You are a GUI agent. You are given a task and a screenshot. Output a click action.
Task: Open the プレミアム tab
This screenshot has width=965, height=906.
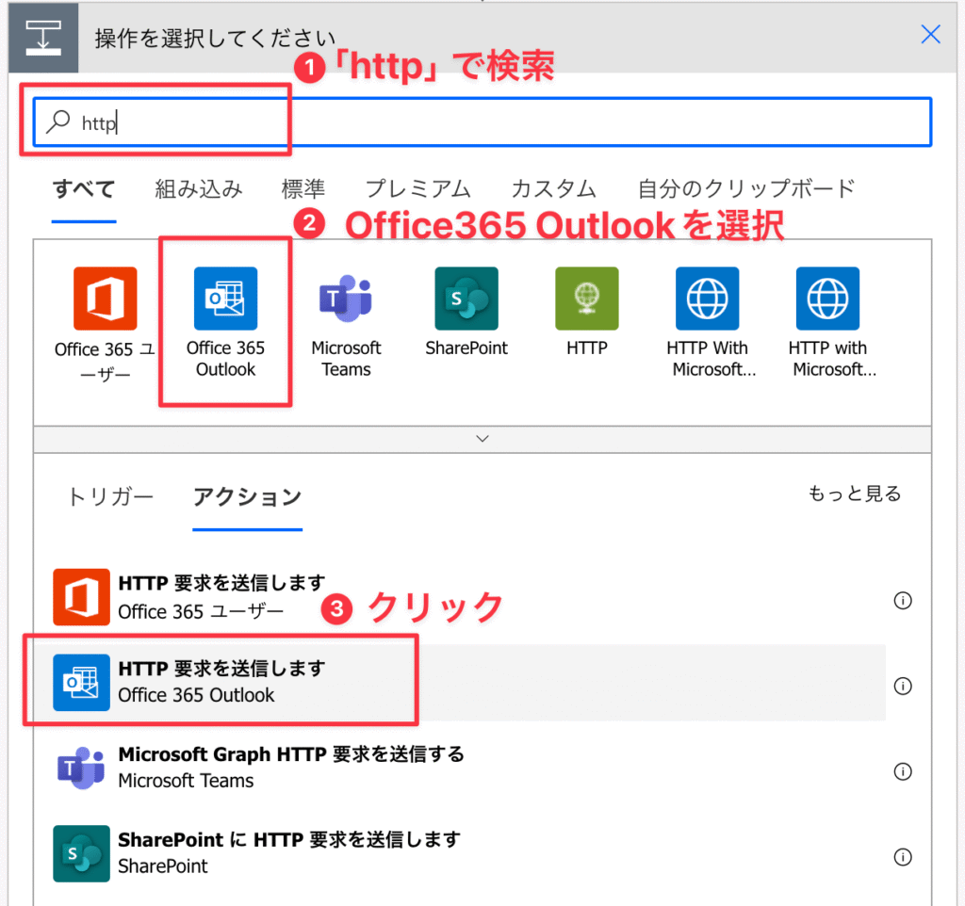417,188
